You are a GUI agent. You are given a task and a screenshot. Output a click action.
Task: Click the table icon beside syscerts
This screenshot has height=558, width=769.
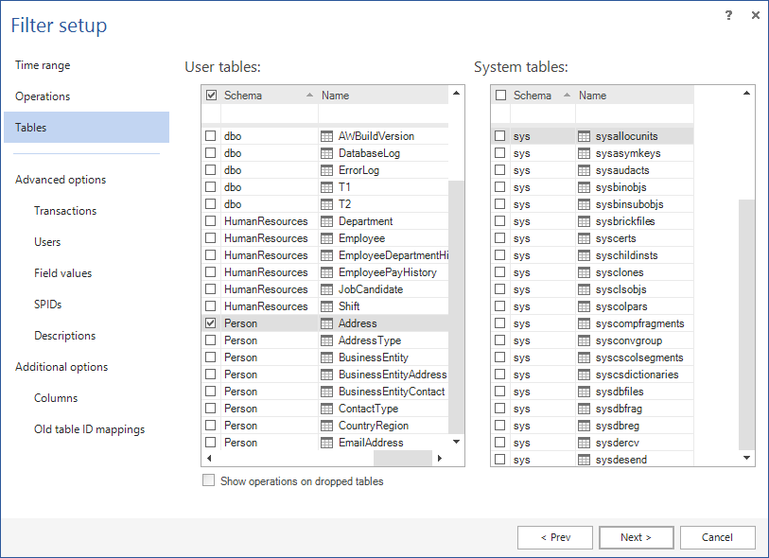coord(585,238)
